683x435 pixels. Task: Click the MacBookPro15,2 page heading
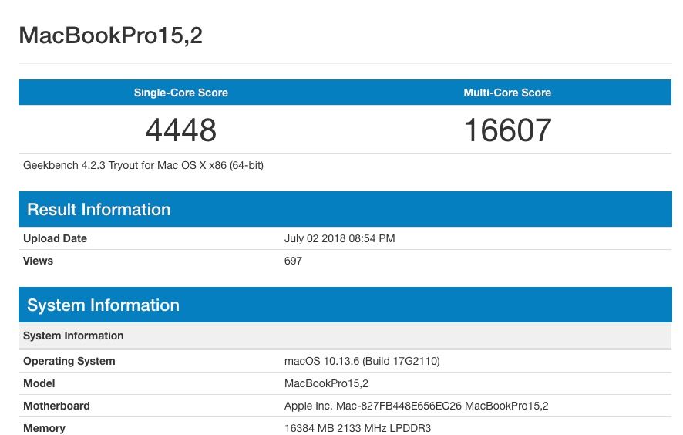click(x=111, y=35)
